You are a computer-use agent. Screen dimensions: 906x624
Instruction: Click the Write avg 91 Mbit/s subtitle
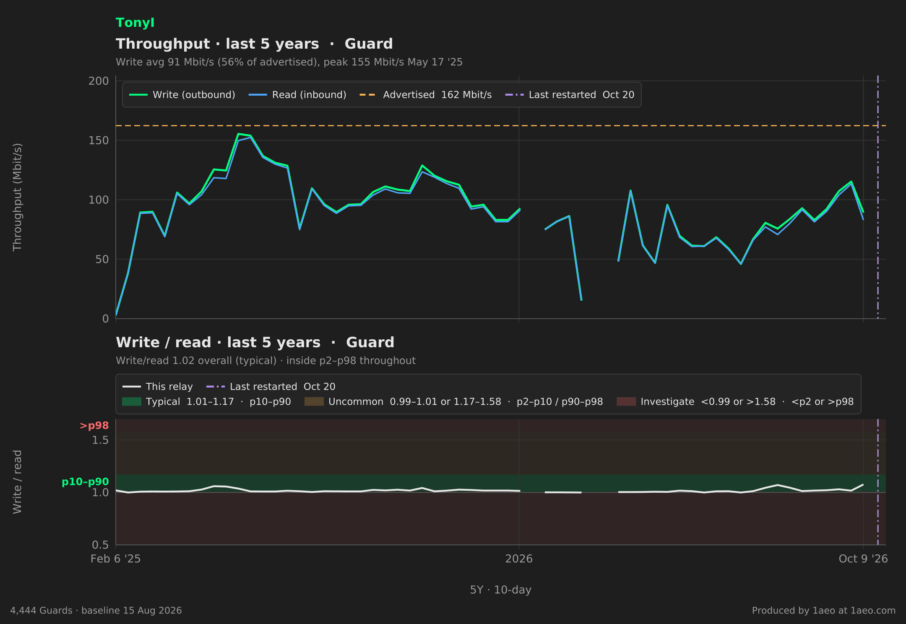pos(289,62)
